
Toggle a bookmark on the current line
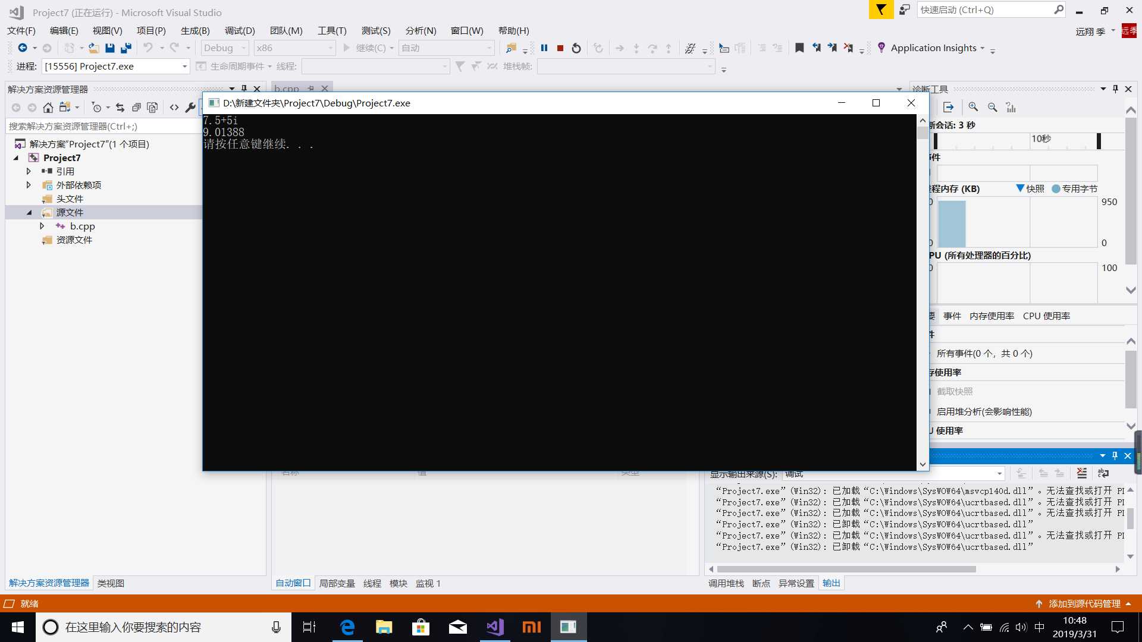point(799,48)
